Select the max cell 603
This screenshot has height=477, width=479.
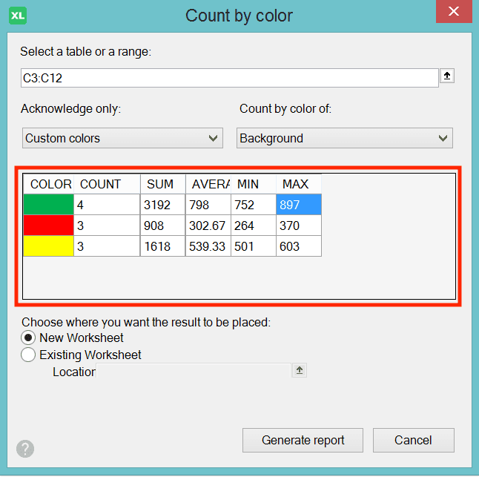[x=299, y=246]
